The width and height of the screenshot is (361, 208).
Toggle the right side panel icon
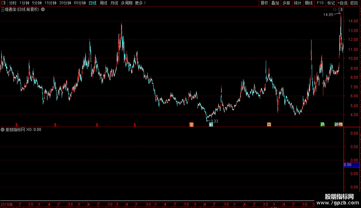(341, 10)
